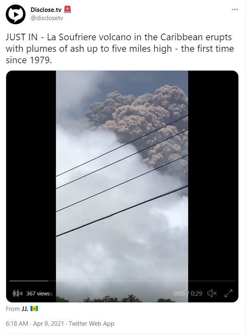Visit the @disclosetv handle link
247x336 pixels.
(47, 18)
